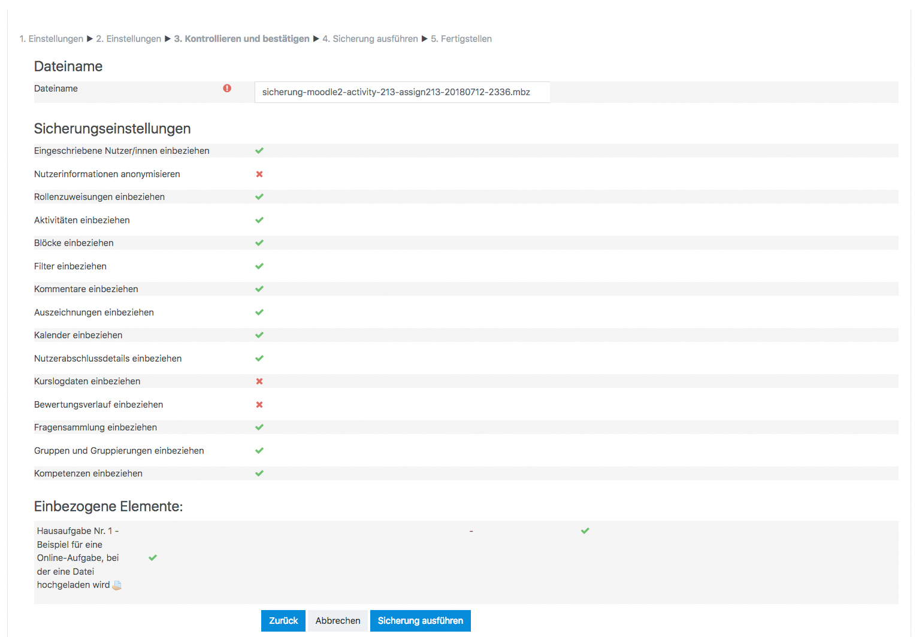The height and width of the screenshot is (637, 919).
Task: Click green check for Eingeschriebene Nutzer/innen einbeziehen
Action: [x=259, y=151]
